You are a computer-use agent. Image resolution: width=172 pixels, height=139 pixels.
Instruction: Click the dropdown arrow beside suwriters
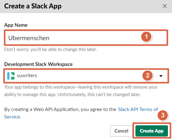click(161, 76)
